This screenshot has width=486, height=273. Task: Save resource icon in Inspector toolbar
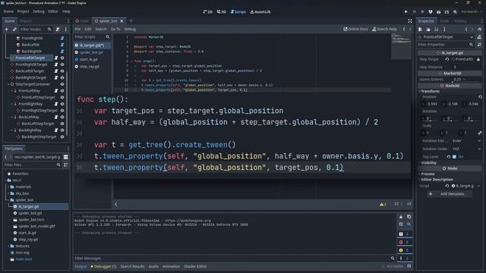tap(436, 30)
